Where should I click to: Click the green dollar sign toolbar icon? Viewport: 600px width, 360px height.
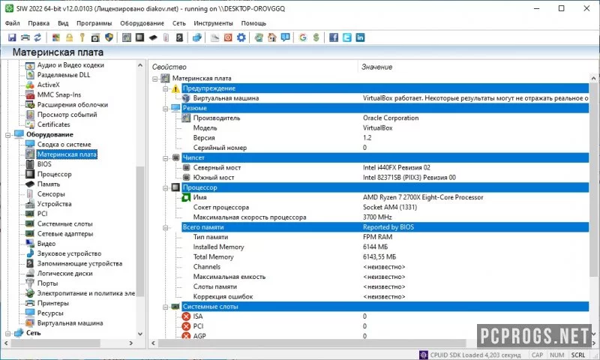click(316, 37)
